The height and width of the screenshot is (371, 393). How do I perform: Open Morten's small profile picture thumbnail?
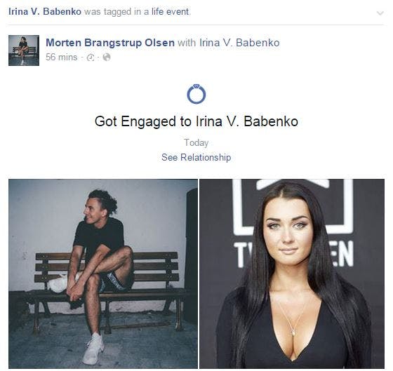tap(24, 50)
